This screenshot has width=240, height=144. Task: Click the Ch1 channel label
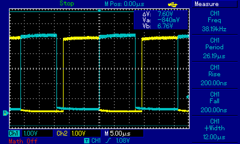pos(14,133)
